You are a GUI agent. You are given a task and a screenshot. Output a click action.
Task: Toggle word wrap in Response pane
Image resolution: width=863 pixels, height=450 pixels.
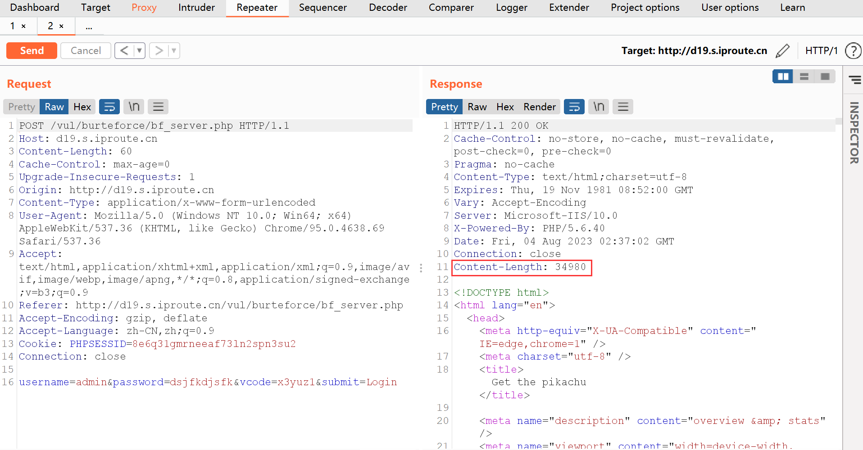pos(574,107)
